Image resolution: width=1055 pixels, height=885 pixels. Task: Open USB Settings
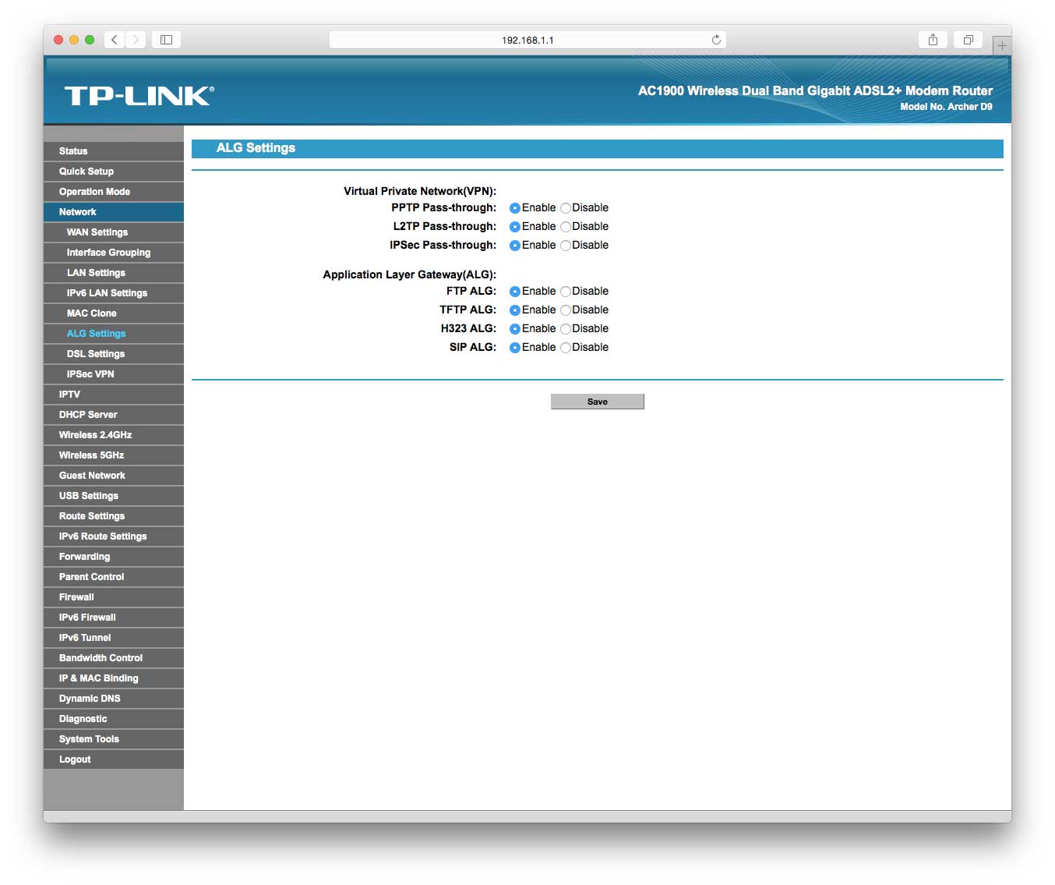[x=114, y=496]
